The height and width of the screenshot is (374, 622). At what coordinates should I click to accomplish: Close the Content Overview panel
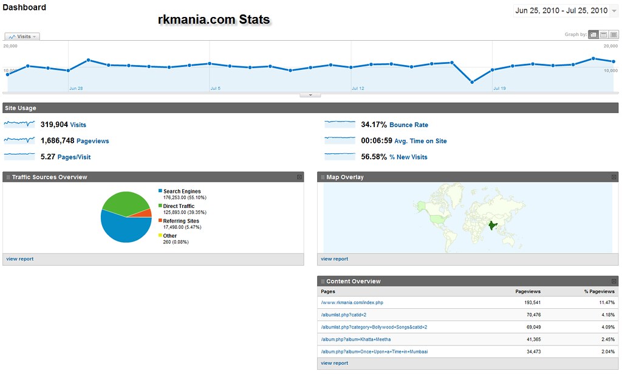pyautogui.click(x=614, y=281)
